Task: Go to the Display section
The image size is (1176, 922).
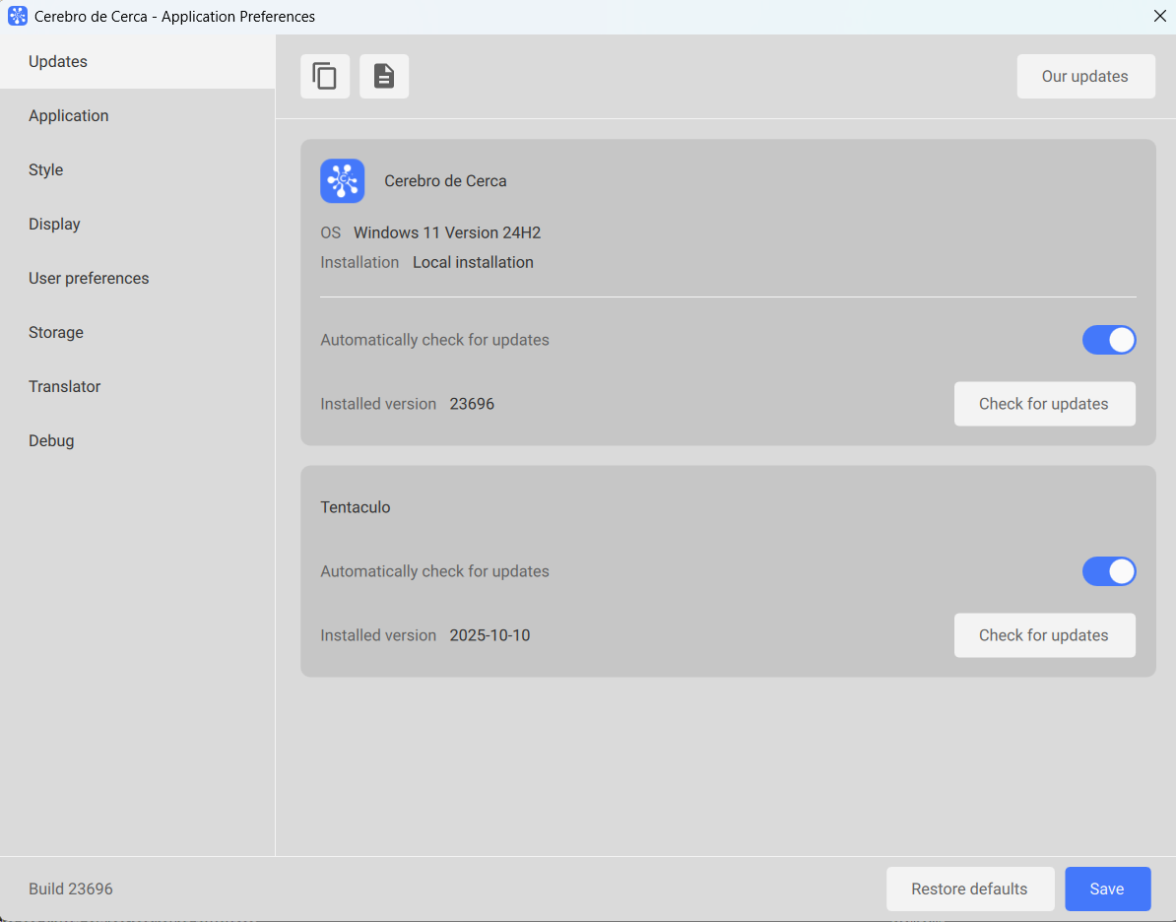Action: [55, 225]
